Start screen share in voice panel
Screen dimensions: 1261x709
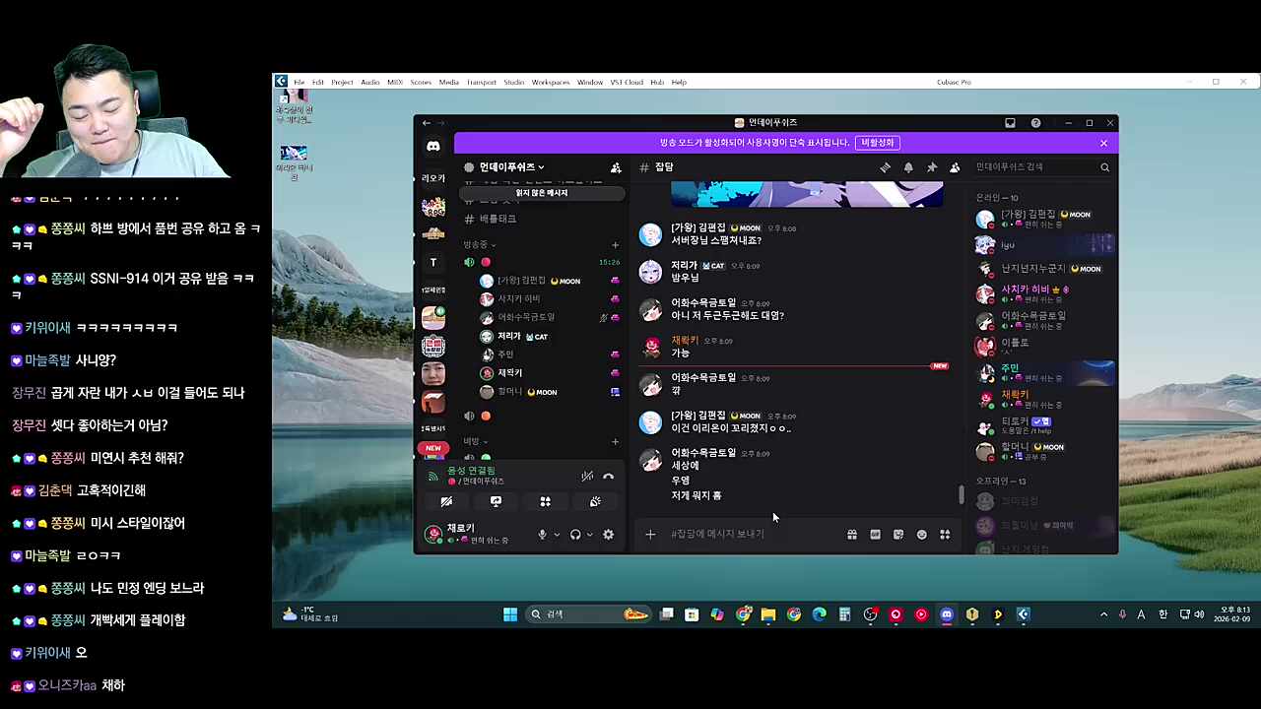(496, 502)
